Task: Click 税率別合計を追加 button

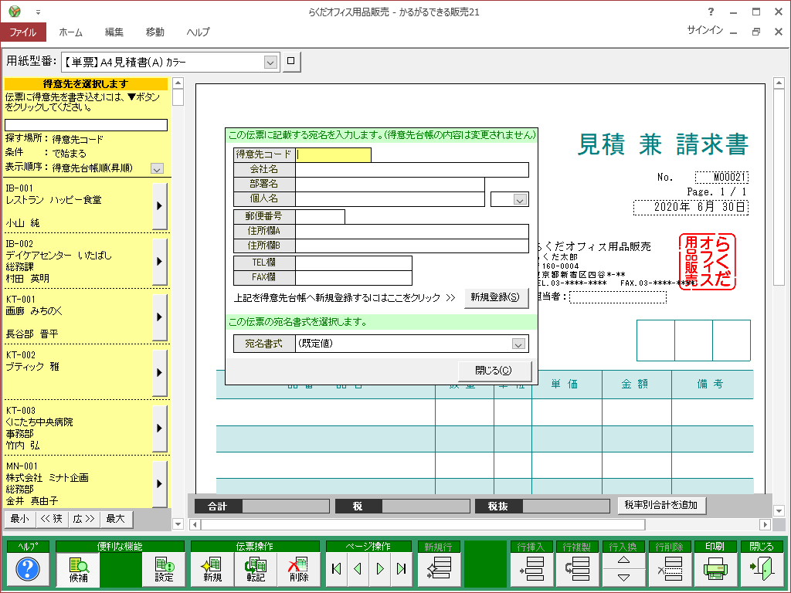Action: [x=661, y=505]
